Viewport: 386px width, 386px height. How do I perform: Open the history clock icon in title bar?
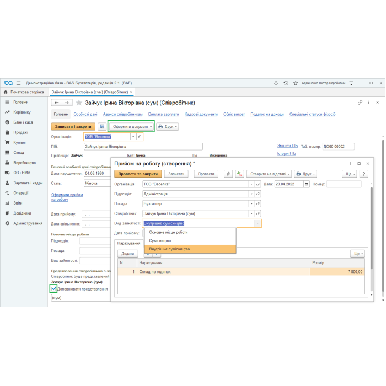coord(286,83)
